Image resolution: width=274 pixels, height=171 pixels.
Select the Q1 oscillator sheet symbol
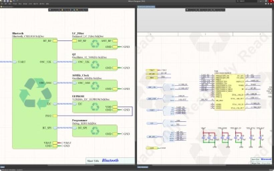click(x=95, y=65)
